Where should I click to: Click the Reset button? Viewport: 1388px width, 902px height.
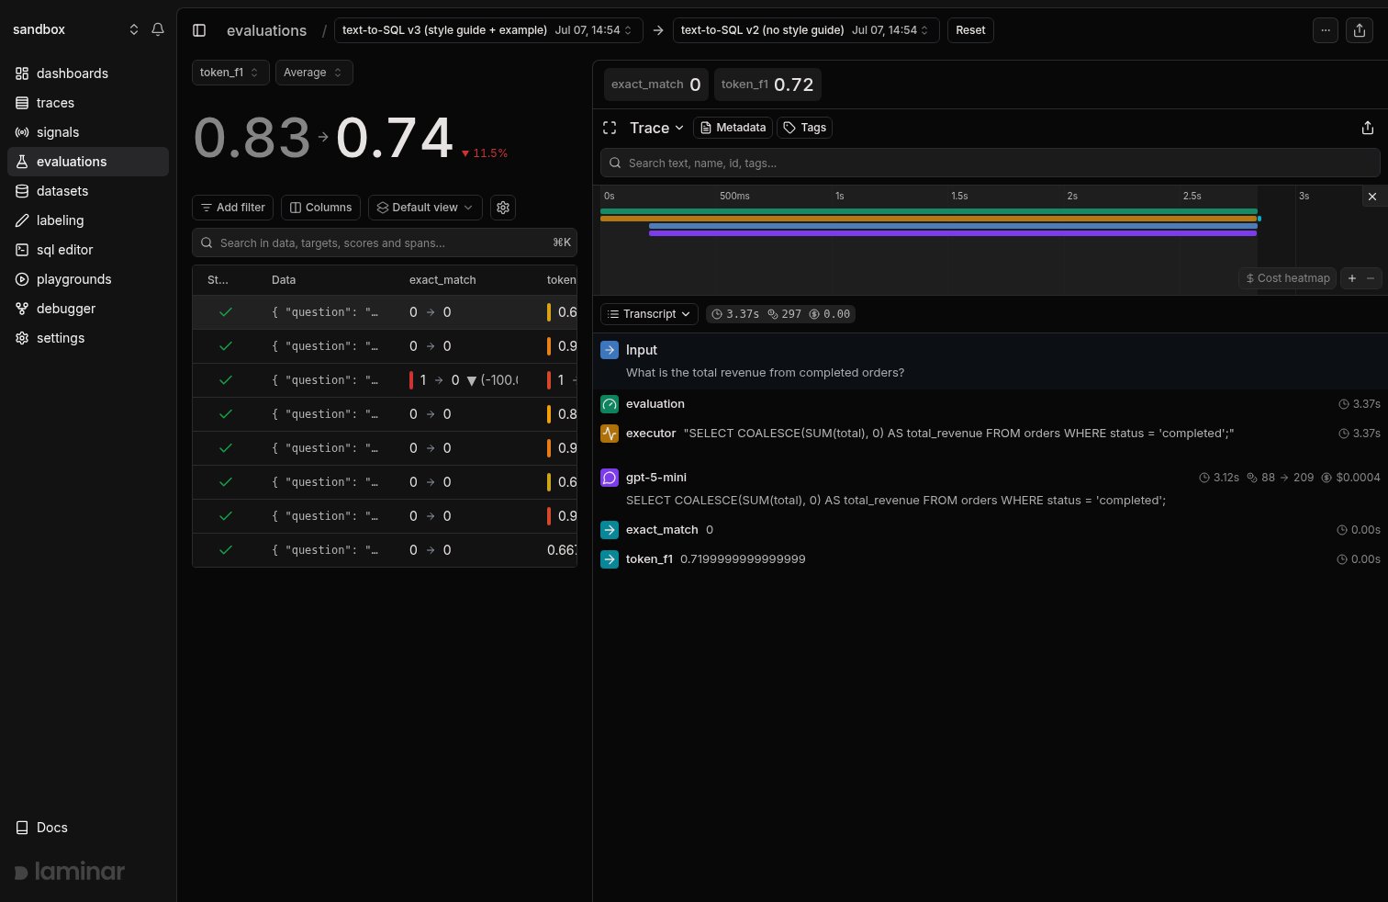(x=970, y=30)
